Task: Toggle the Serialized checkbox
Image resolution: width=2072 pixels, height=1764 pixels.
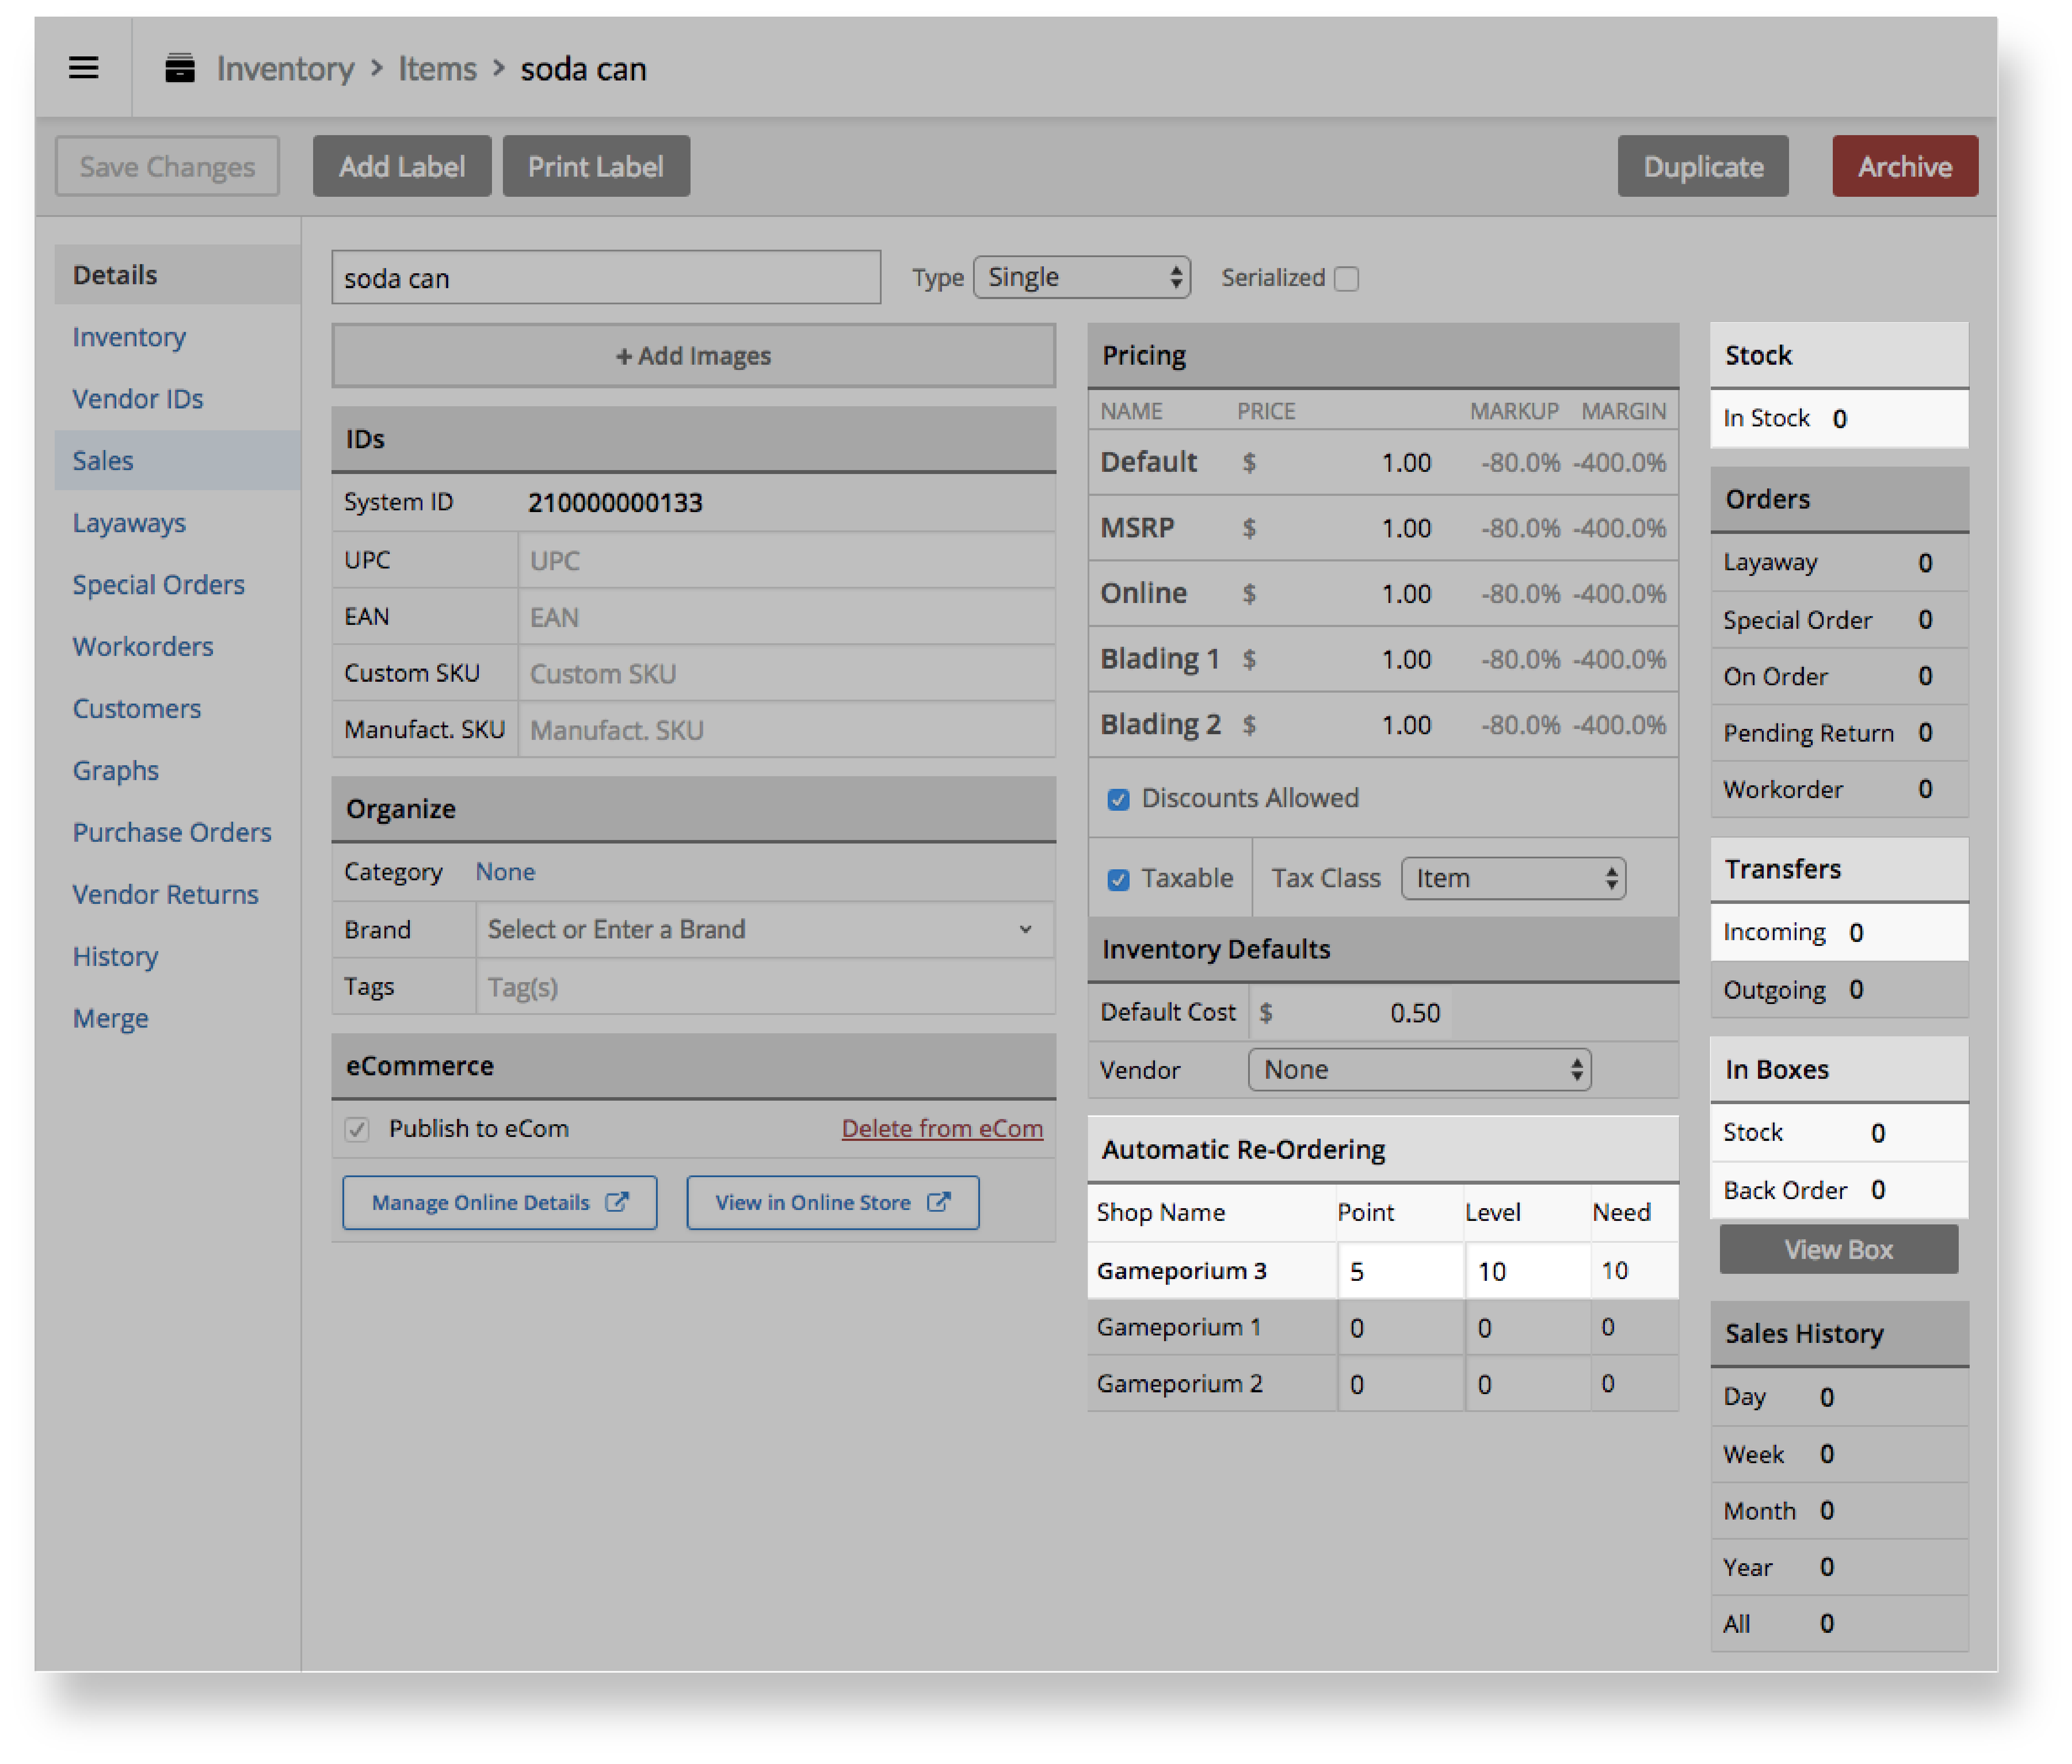Action: click(1346, 278)
